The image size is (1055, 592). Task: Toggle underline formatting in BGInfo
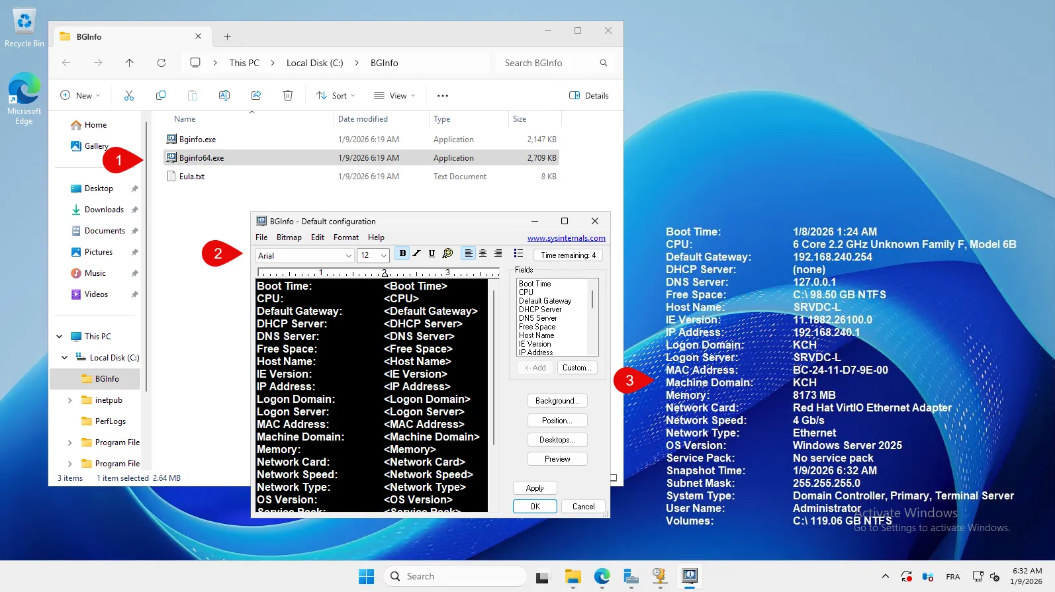click(x=432, y=254)
